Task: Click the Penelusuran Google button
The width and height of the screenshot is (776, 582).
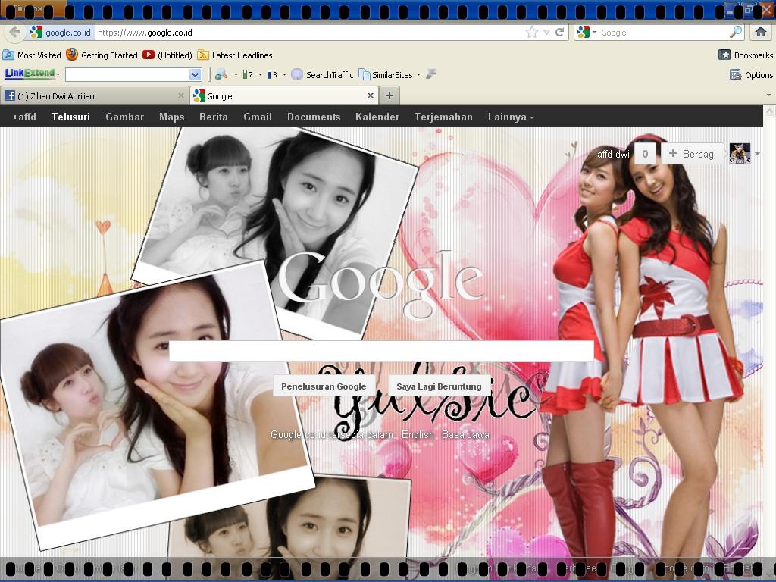Action: pos(324,386)
